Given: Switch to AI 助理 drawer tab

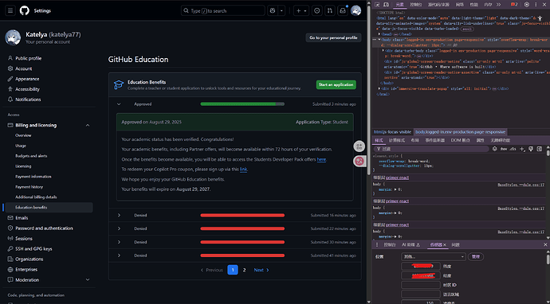Looking at the screenshot, I should pyautogui.click(x=411, y=245).
